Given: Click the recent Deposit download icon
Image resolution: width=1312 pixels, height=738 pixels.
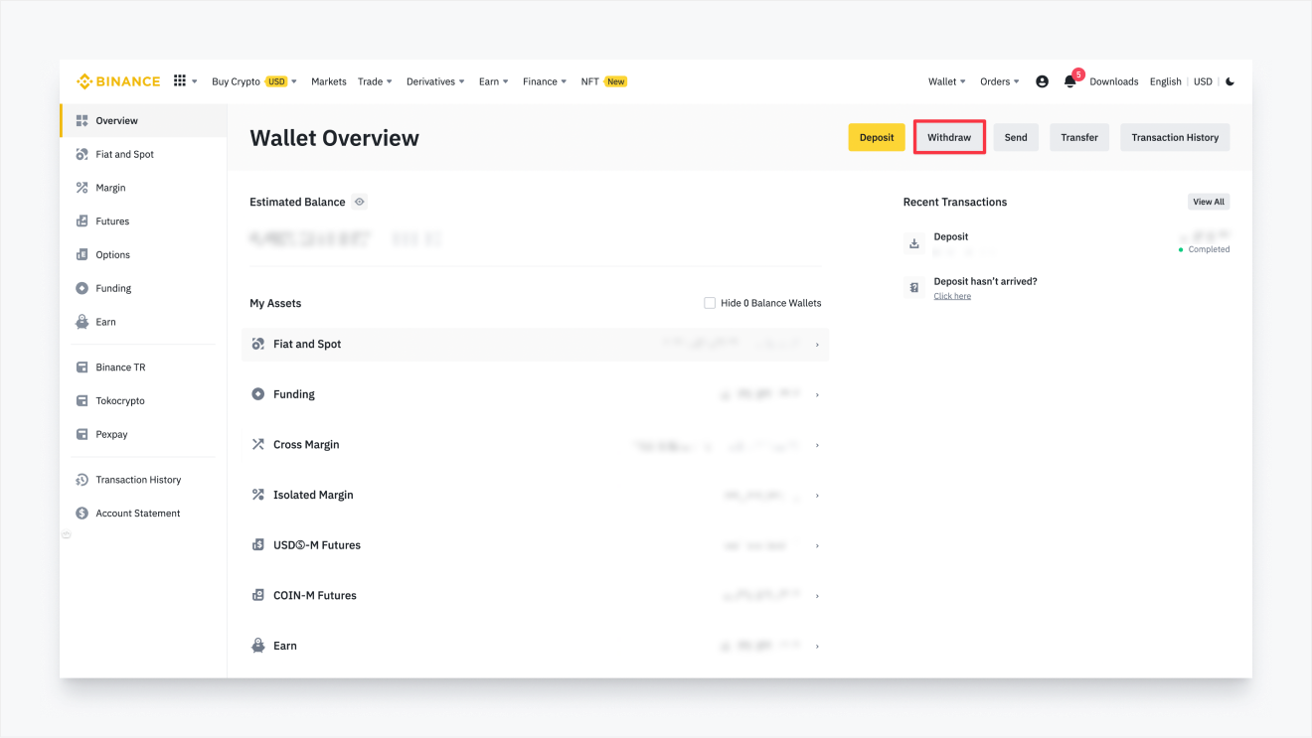Looking at the screenshot, I should tap(914, 243).
